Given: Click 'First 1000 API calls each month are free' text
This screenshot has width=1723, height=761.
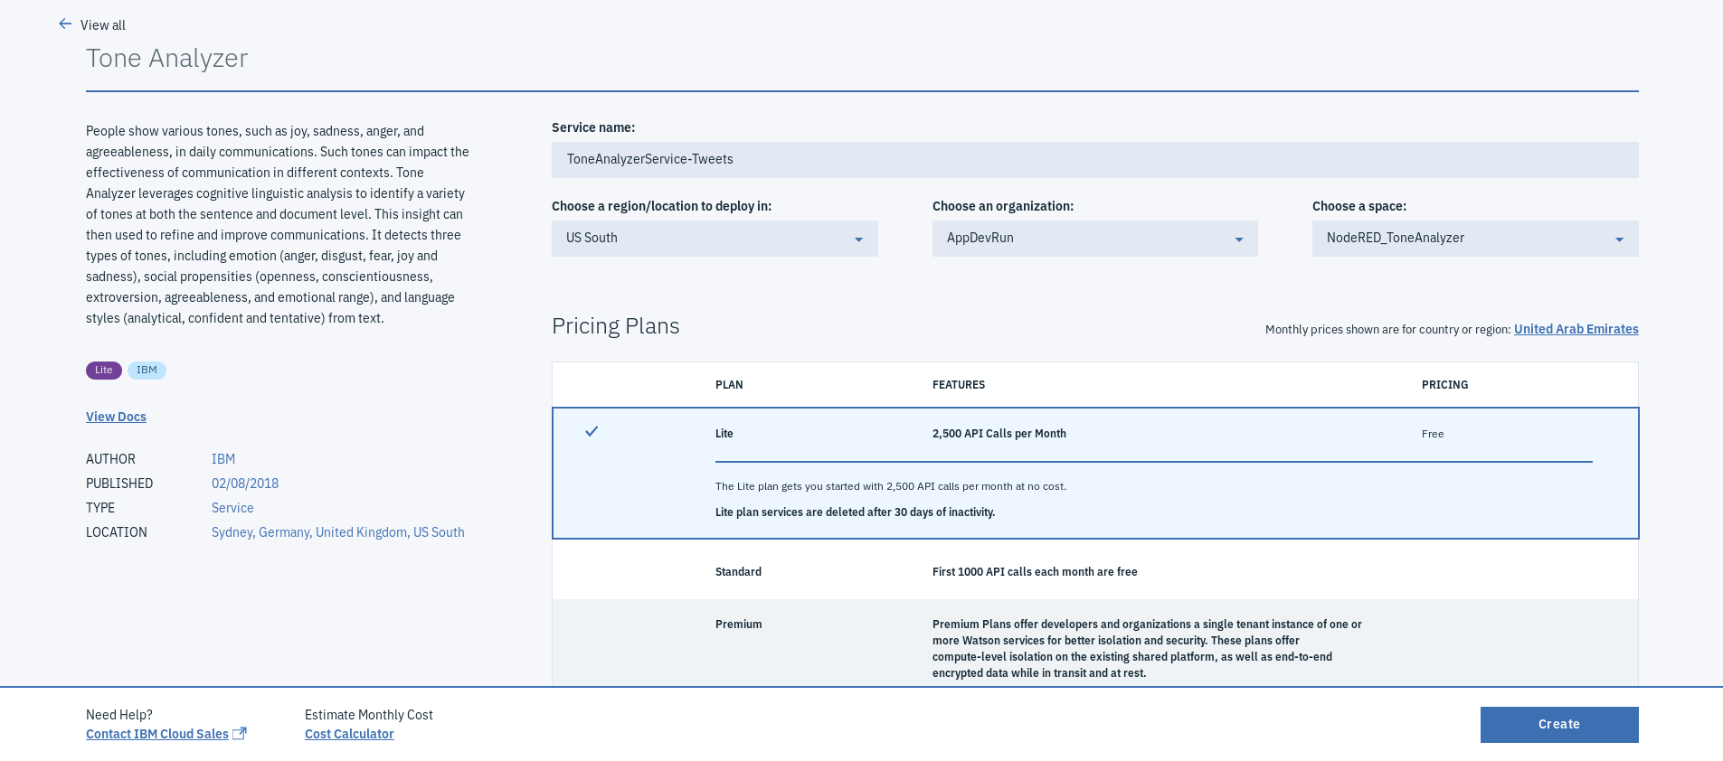Looking at the screenshot, I should pyautogui.click(x=1035, y=572).
